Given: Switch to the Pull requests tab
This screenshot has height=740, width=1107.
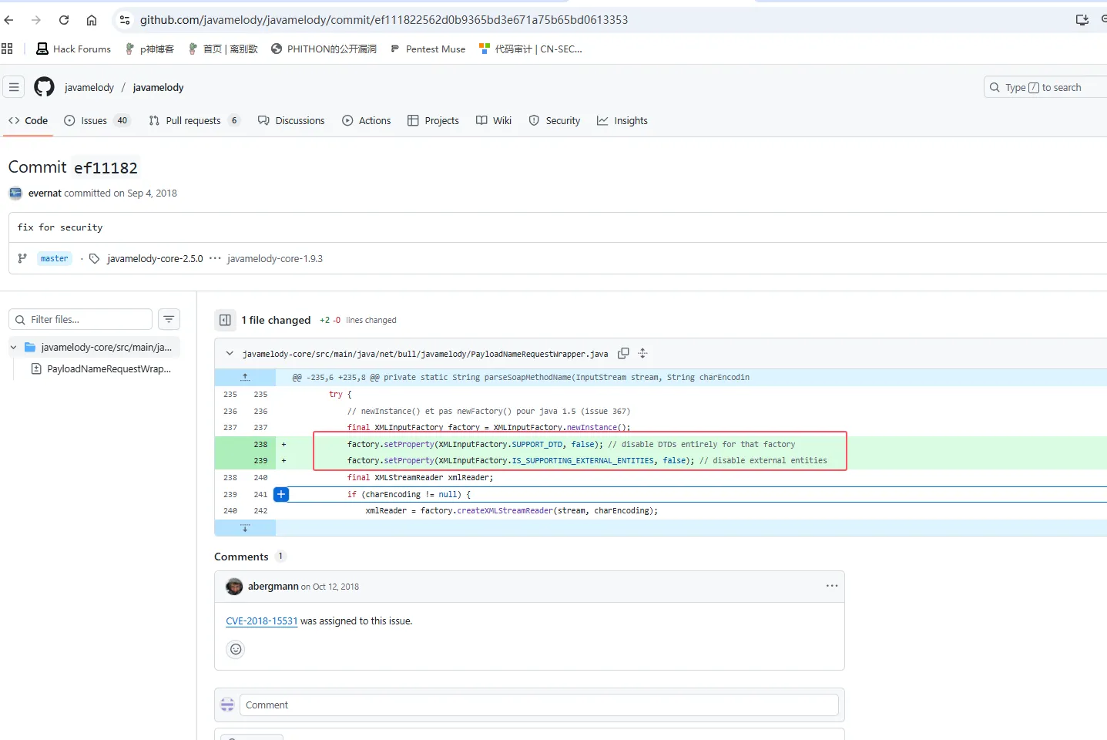Looking at the screenshot, I should point(193,120).
